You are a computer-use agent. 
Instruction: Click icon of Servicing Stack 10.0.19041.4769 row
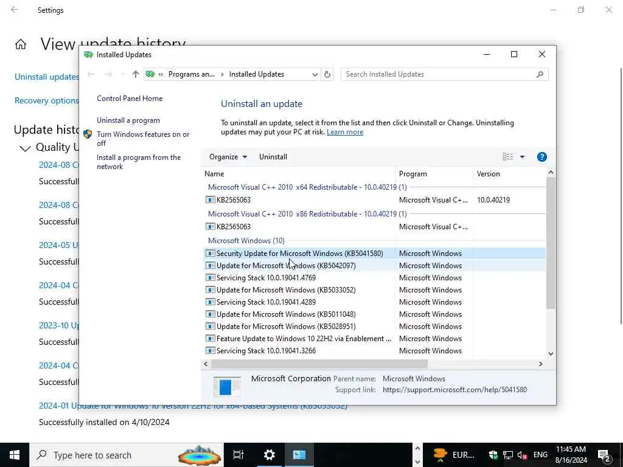[210, 277]
